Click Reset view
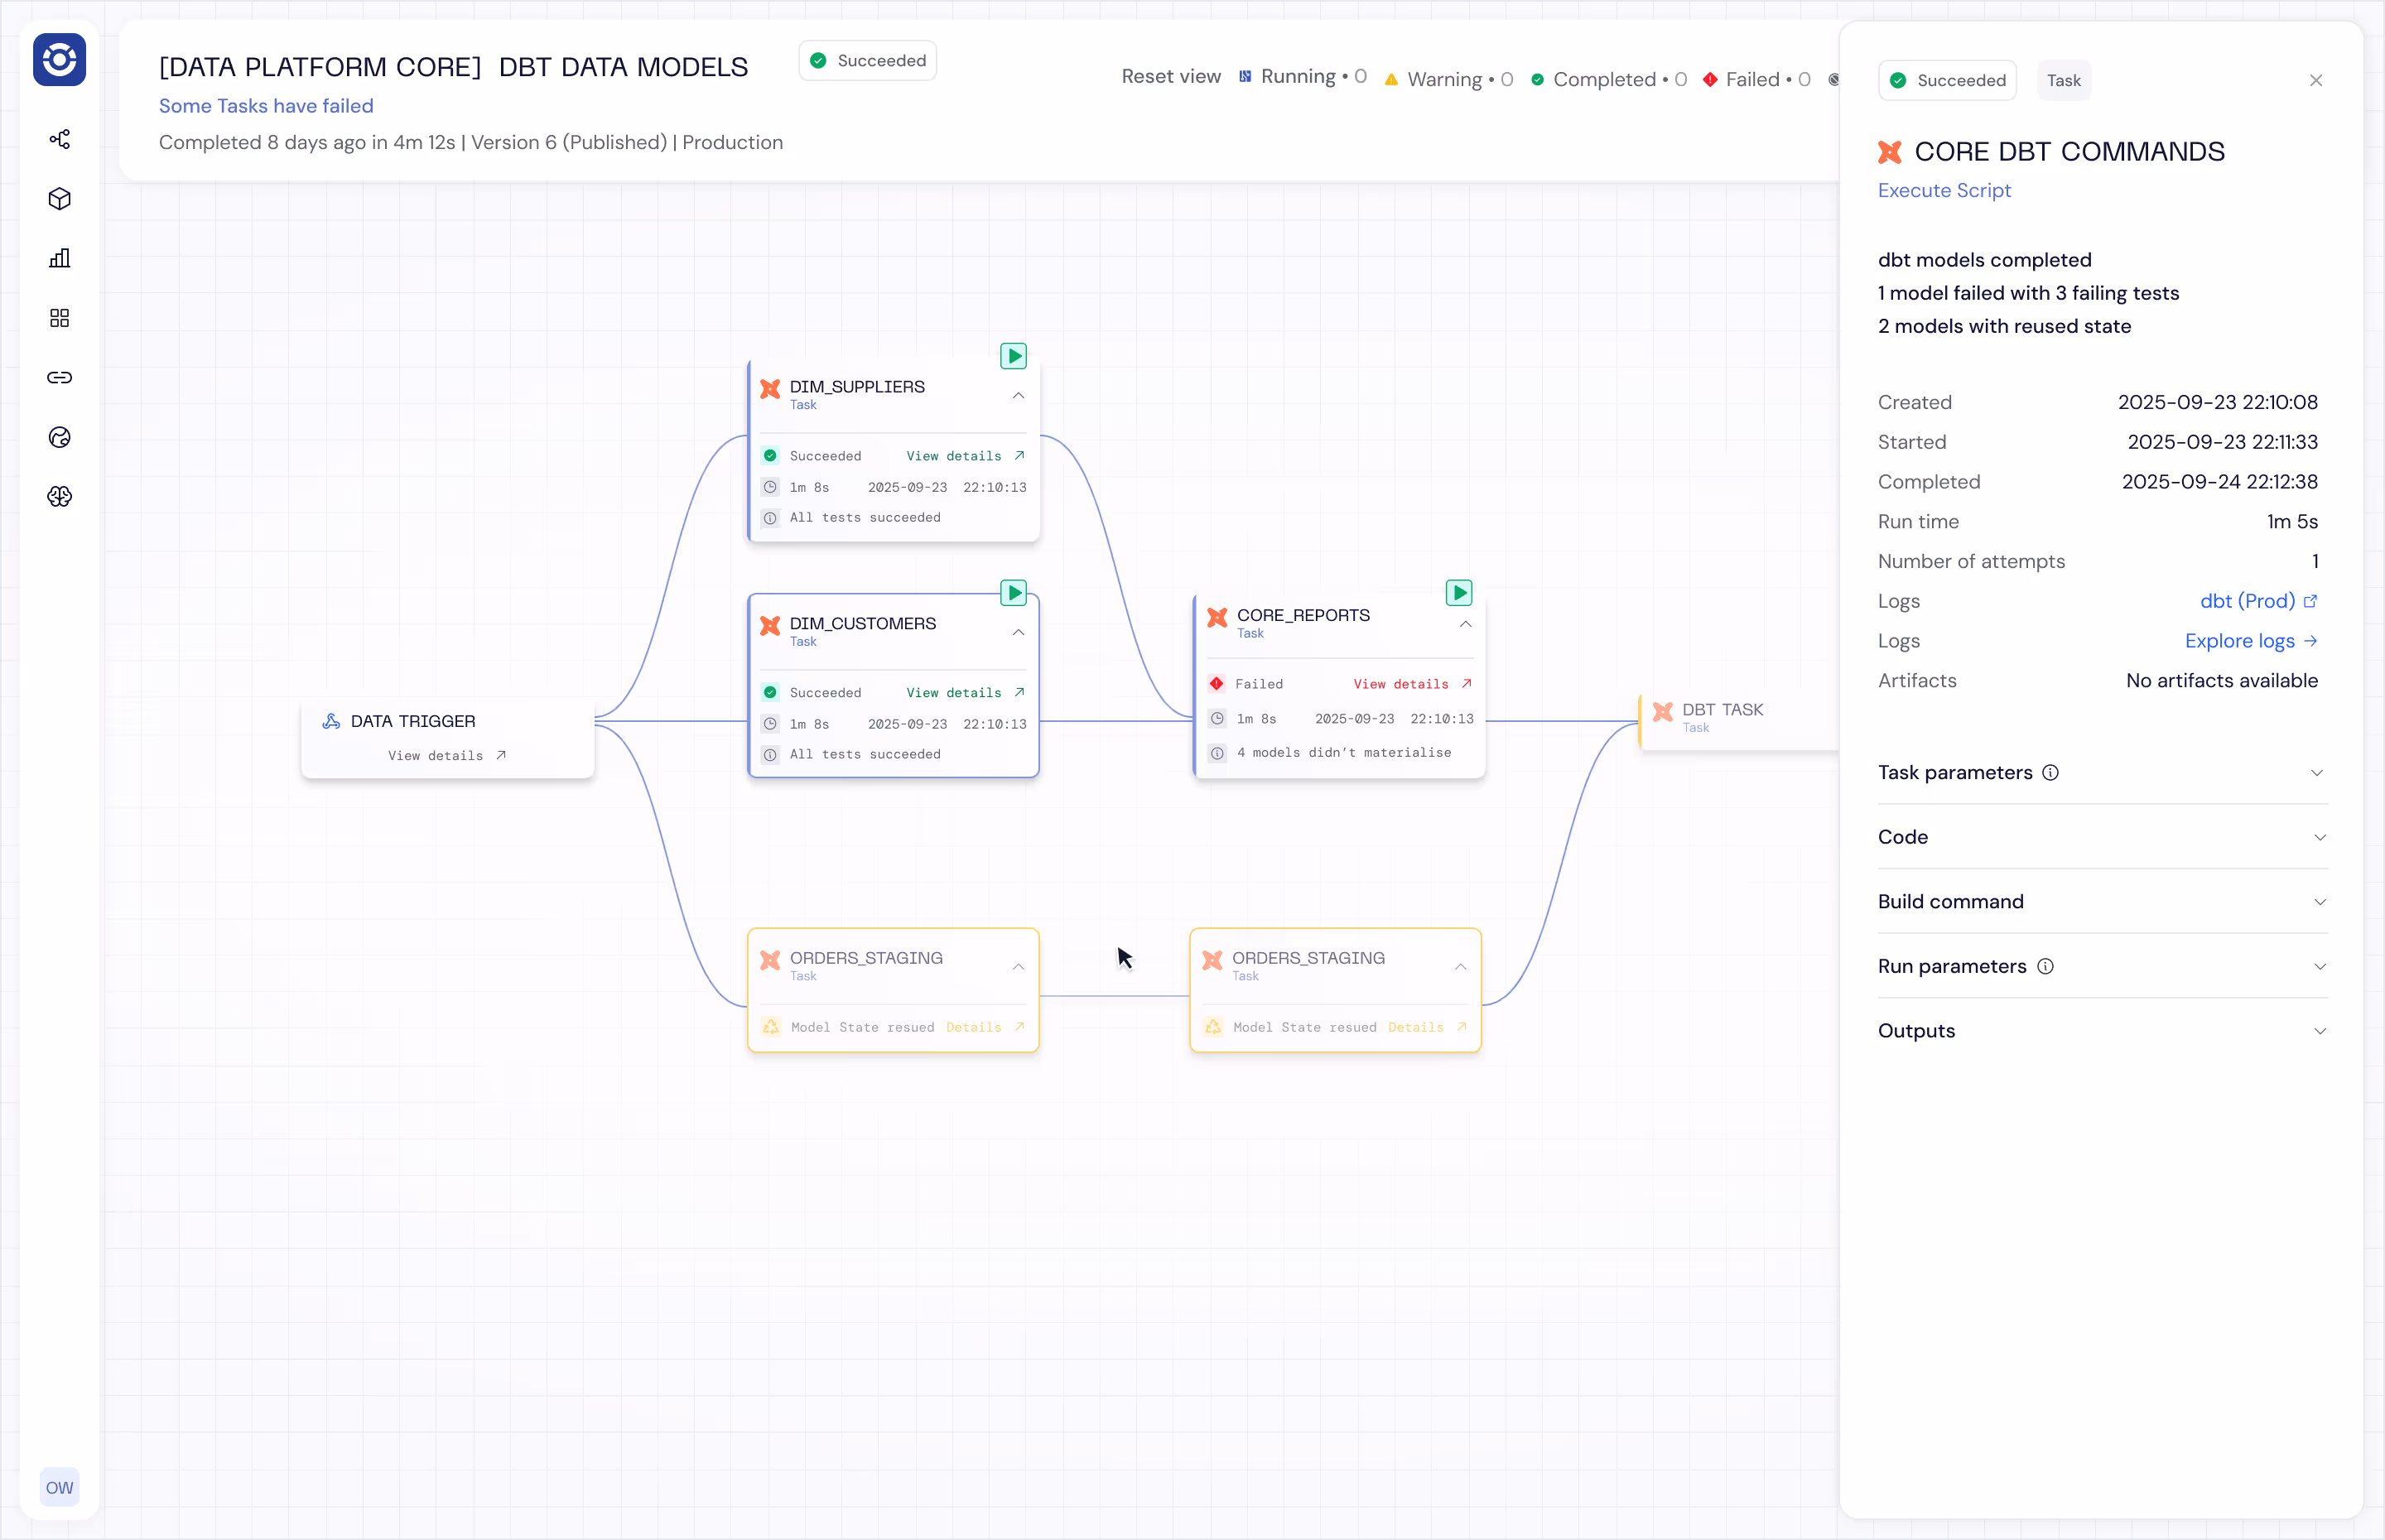The height and width of the screenshot is (1540, 2385). click(x=1170, y=77)
